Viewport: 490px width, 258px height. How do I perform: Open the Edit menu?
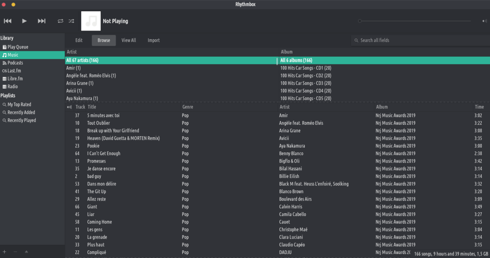(79, 40)
